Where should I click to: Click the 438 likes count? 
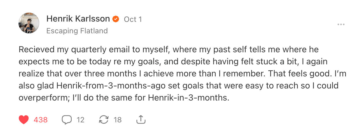click(x=41, y=120)
